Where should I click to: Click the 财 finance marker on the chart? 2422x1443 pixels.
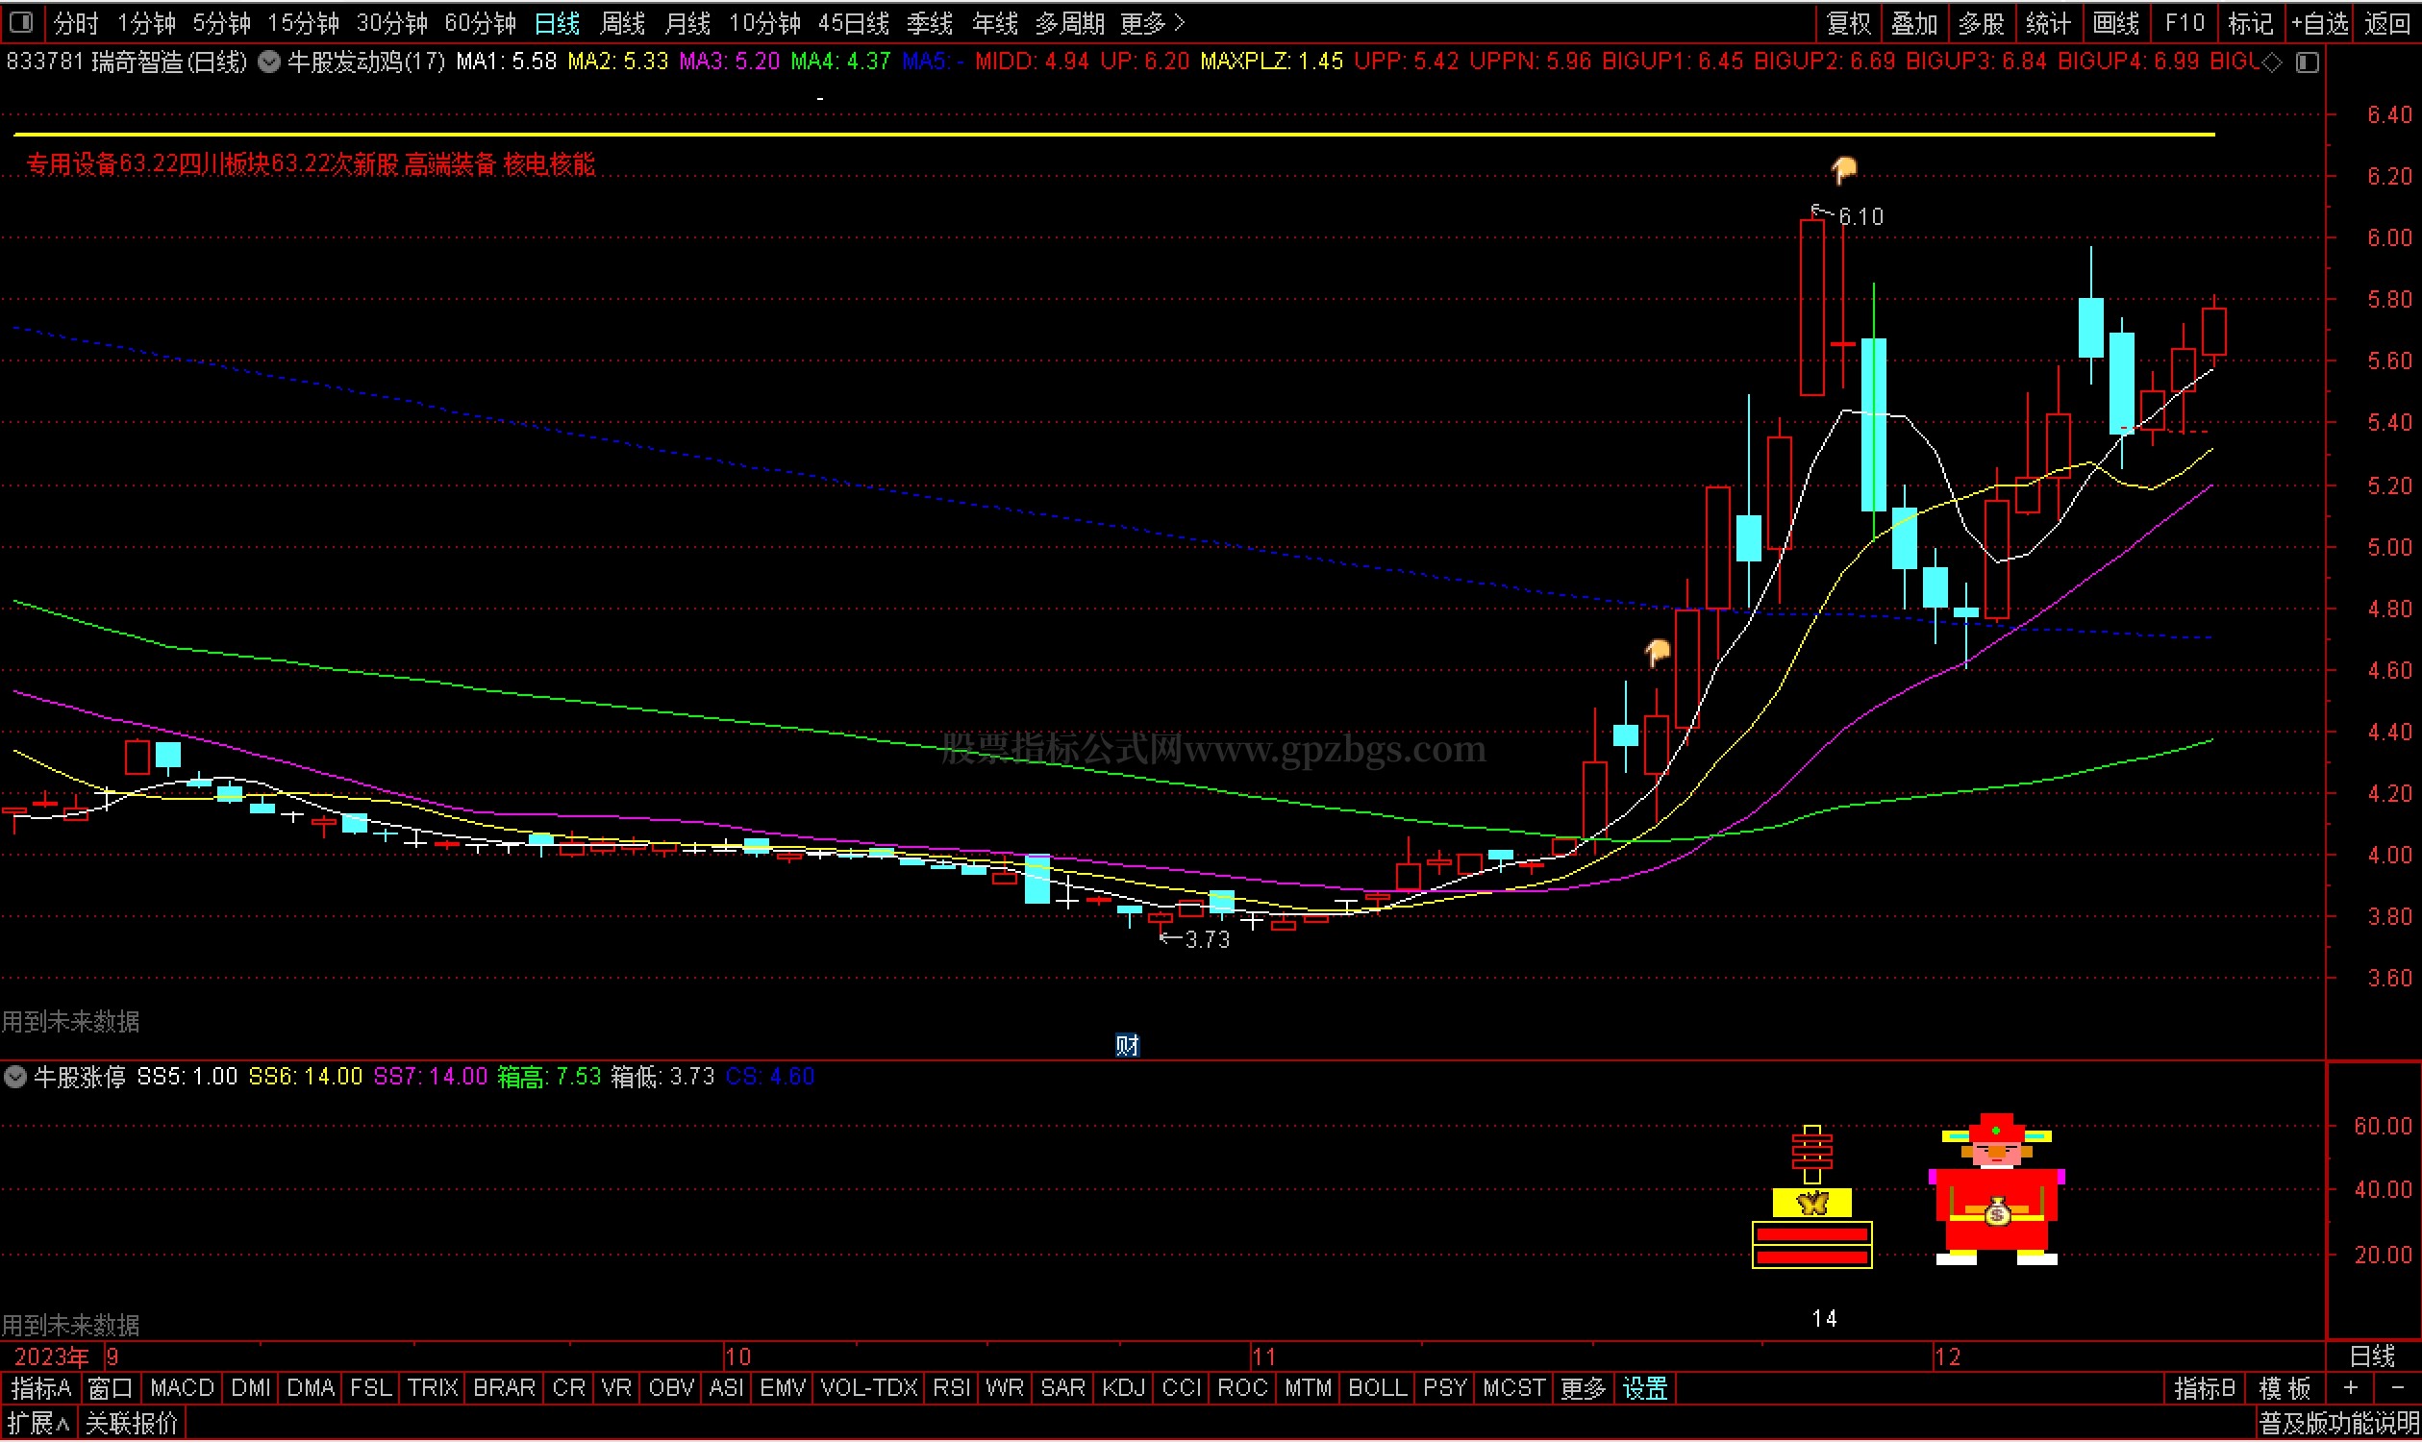coord(1127,1045)
